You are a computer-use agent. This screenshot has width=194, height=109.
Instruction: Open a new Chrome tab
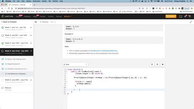click(34, 5)
